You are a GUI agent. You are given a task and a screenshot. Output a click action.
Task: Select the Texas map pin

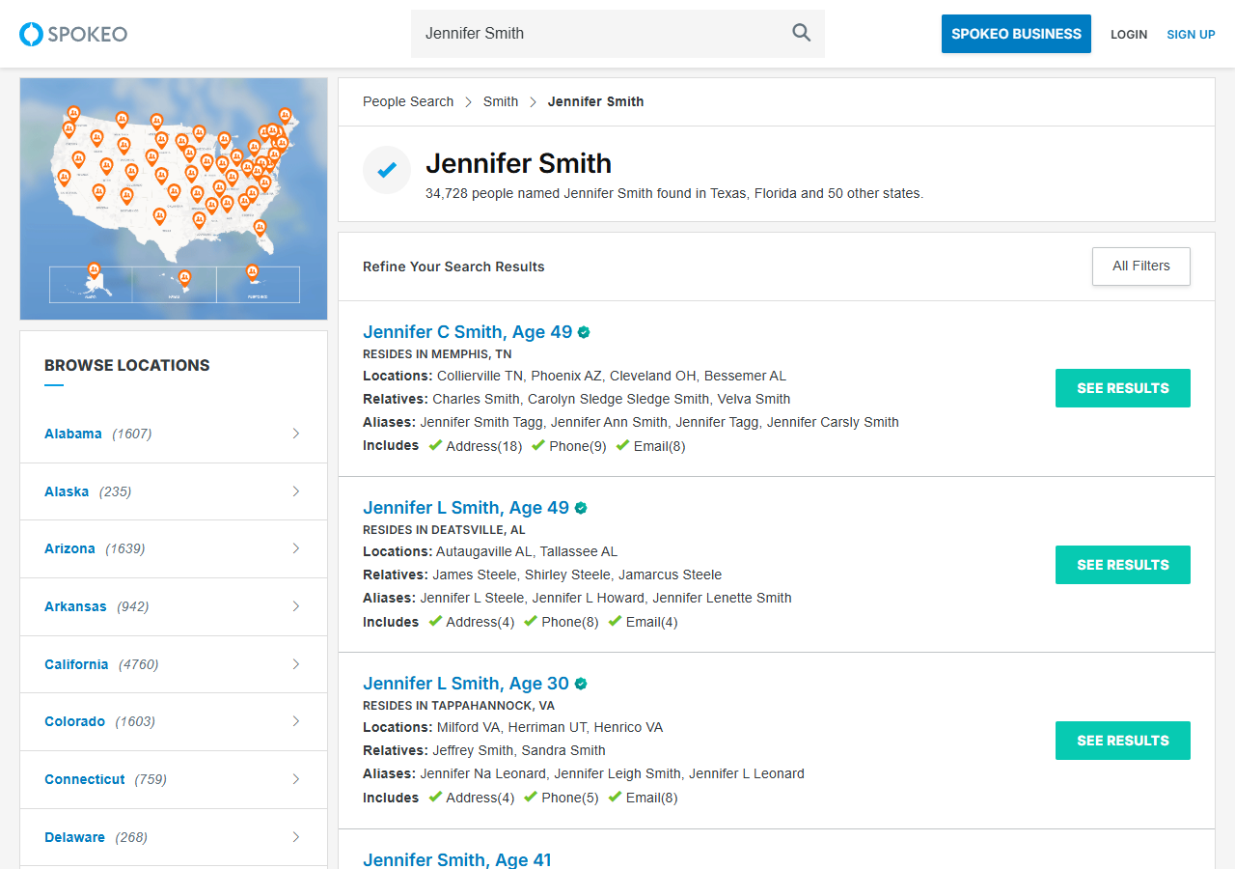(160, 216)
